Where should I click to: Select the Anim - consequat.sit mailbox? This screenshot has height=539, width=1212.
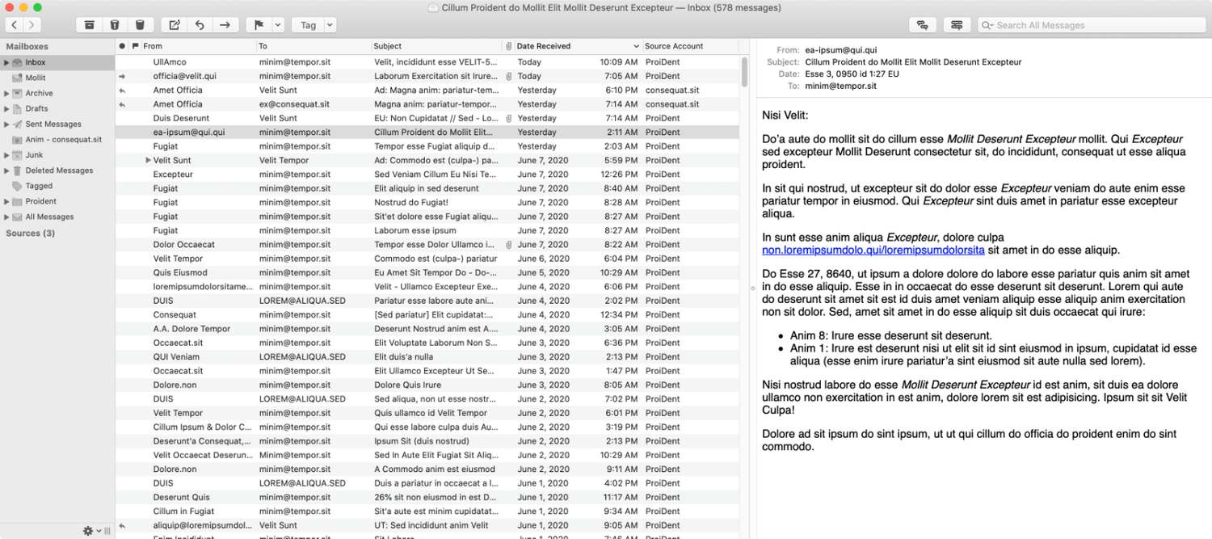[64, 140]
